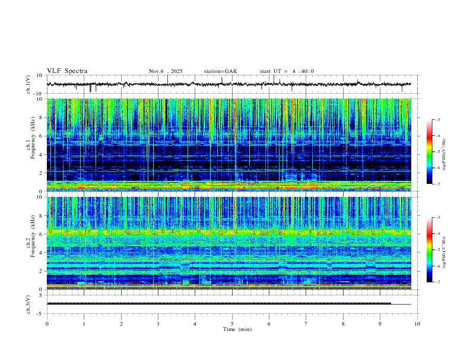Click the "-3" label on ch.1 colorbar

click(x=438, y=120)
